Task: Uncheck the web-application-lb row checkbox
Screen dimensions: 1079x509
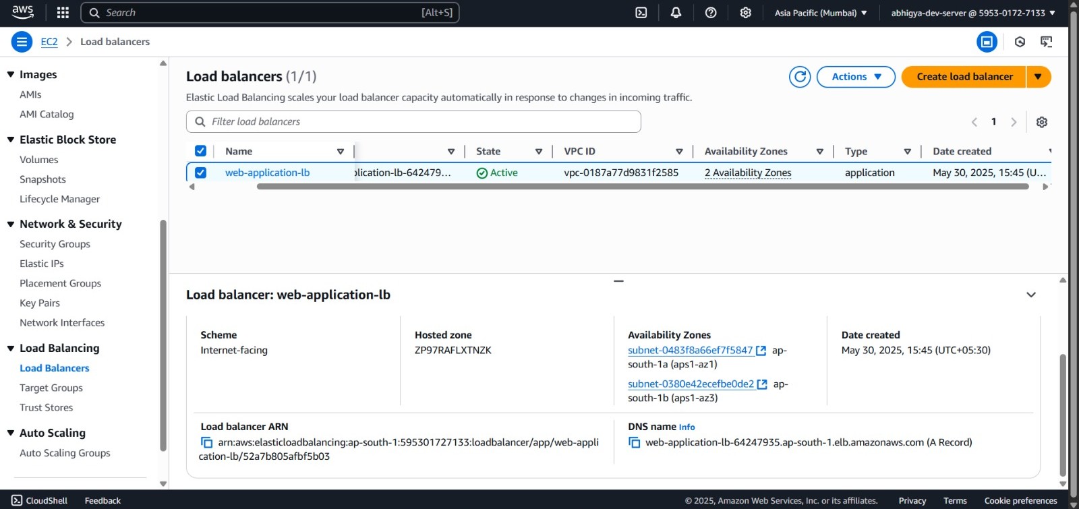Action: point(200,173)
